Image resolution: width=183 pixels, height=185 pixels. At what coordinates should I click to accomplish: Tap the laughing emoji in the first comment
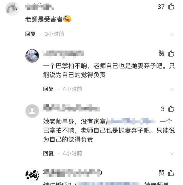(67, 19)
